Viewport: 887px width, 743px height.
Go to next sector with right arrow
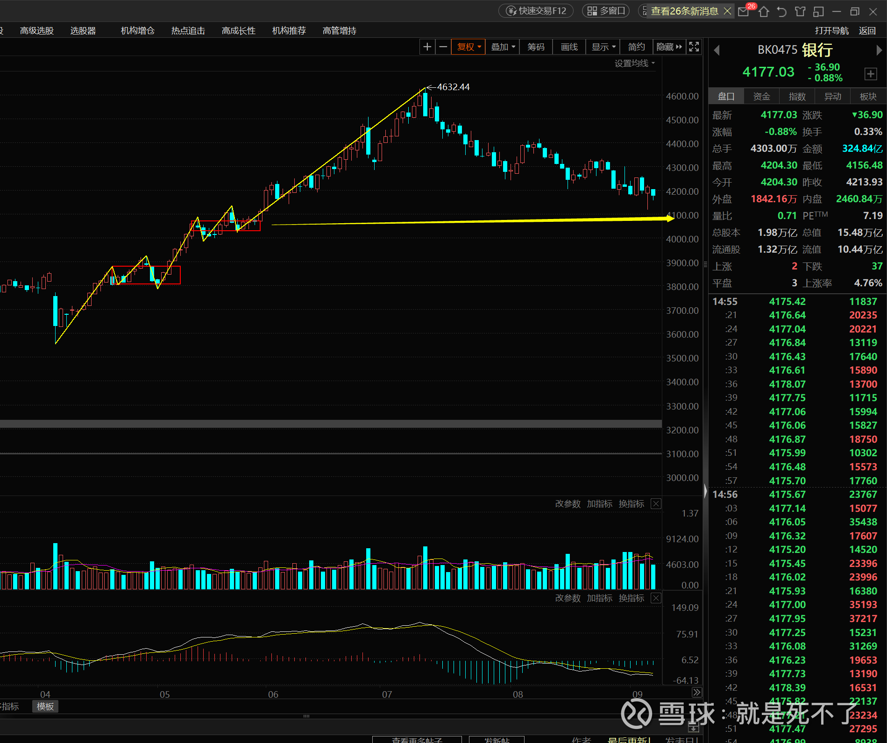coord(879,50)
